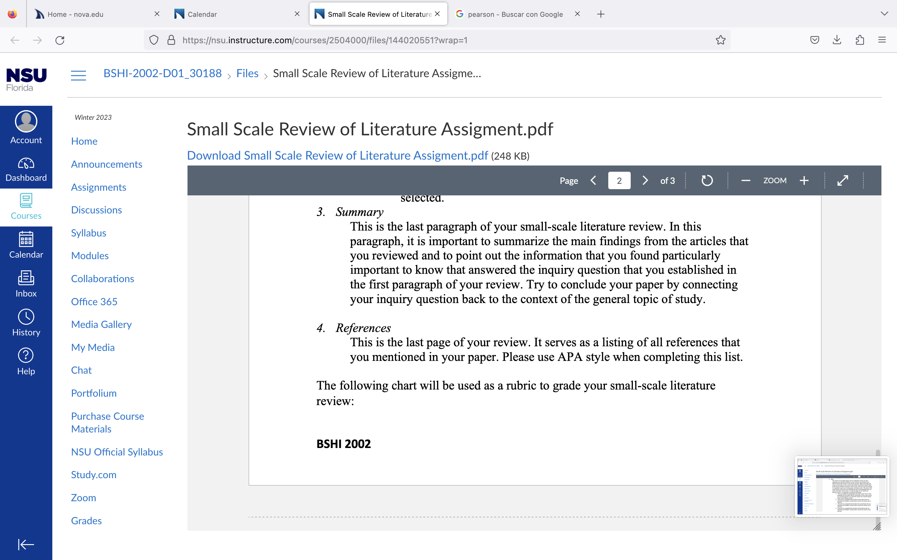Open browser extensions menu

[x=860, y=40]
